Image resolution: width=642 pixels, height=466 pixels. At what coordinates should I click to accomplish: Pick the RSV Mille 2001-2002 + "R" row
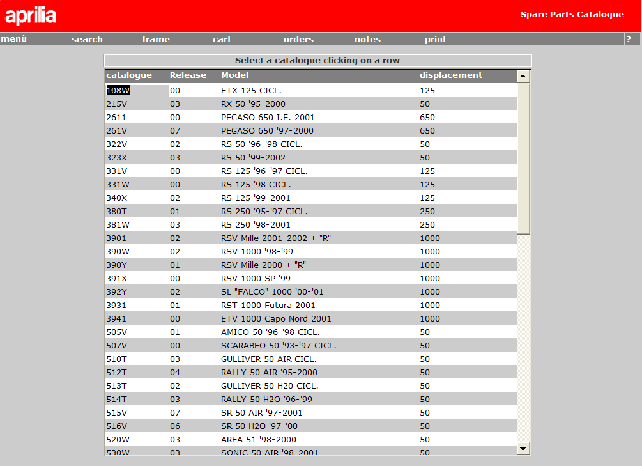[x=275, y=238]
